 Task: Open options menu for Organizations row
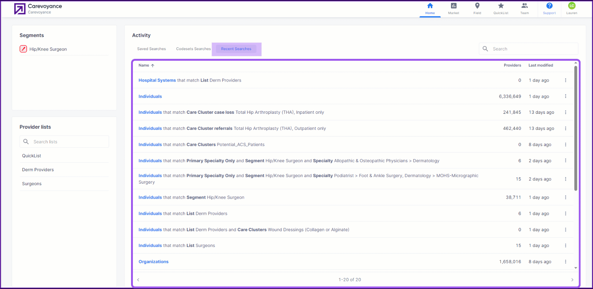pyautogui.click(x=566, y=262)
